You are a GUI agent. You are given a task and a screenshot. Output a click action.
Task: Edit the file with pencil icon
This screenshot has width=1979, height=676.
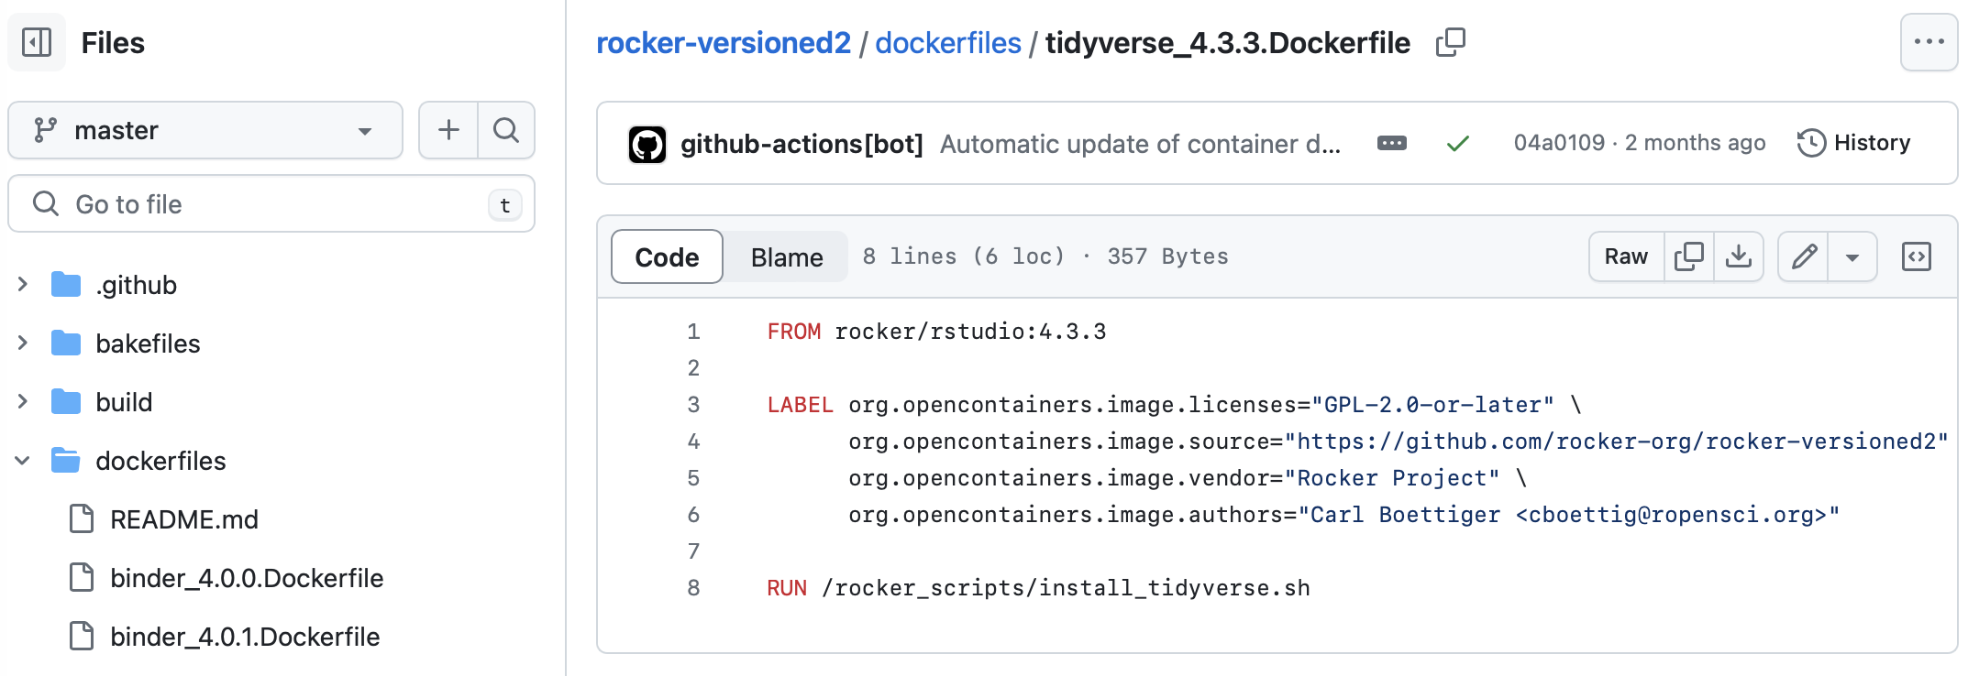point(1804,256)
